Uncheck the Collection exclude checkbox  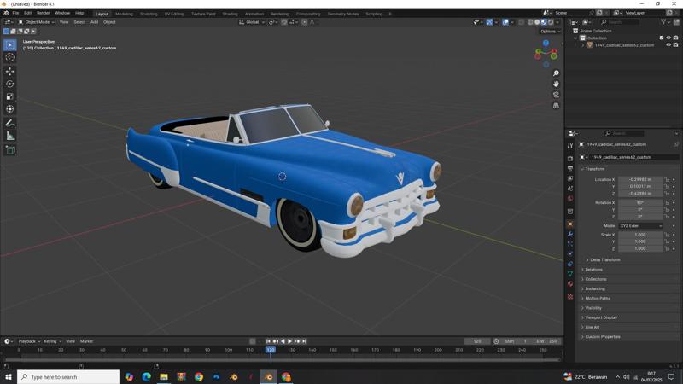[662, 38]
